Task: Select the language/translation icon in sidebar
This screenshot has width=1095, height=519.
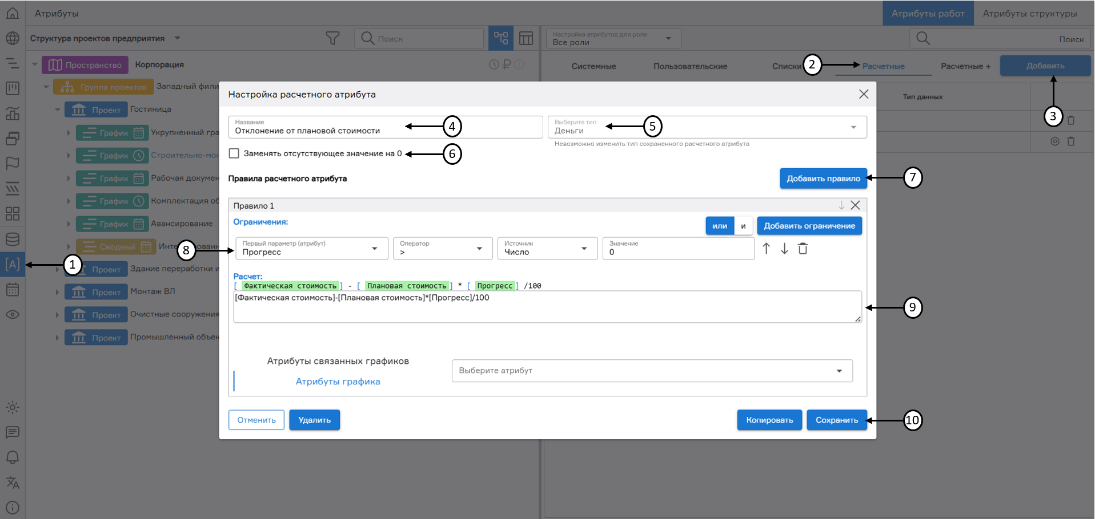Action: (13, 482)
